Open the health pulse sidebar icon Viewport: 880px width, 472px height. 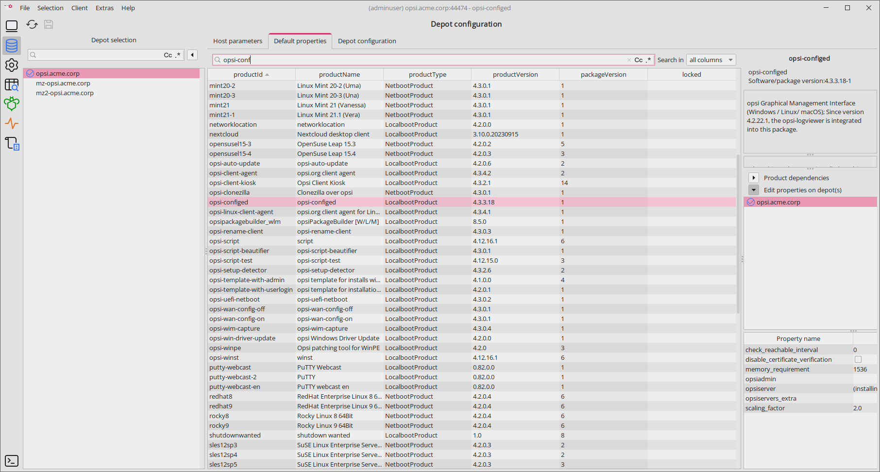point(12,123)
